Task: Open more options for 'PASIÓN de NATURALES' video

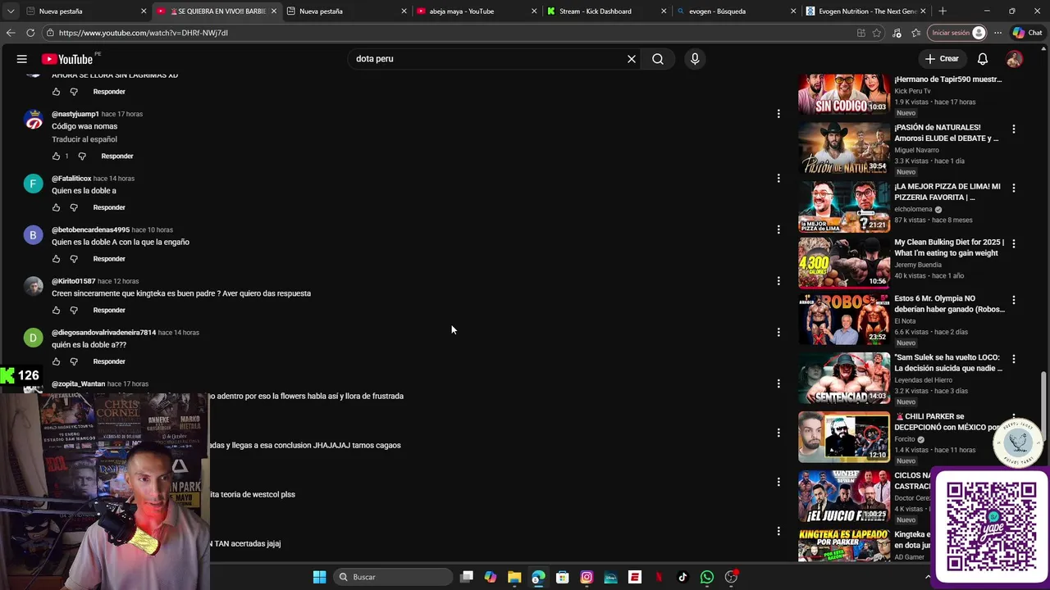Action: [1014, 129]
